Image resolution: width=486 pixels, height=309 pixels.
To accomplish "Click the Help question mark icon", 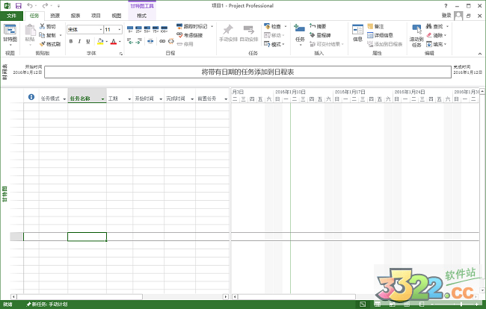I will (x=446, y=6).
